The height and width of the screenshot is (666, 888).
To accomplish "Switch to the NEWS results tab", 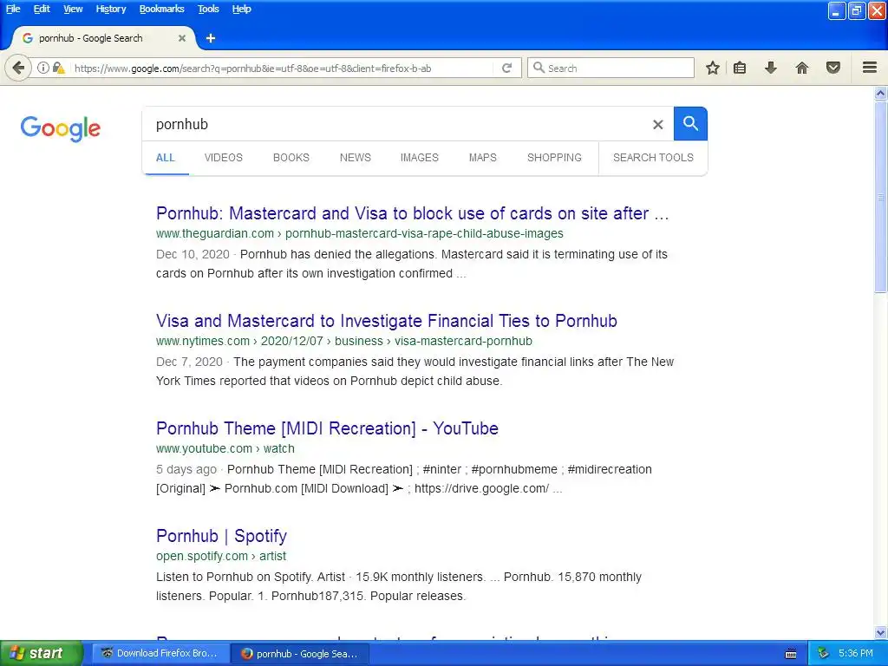I will click(x=355, y=158).
